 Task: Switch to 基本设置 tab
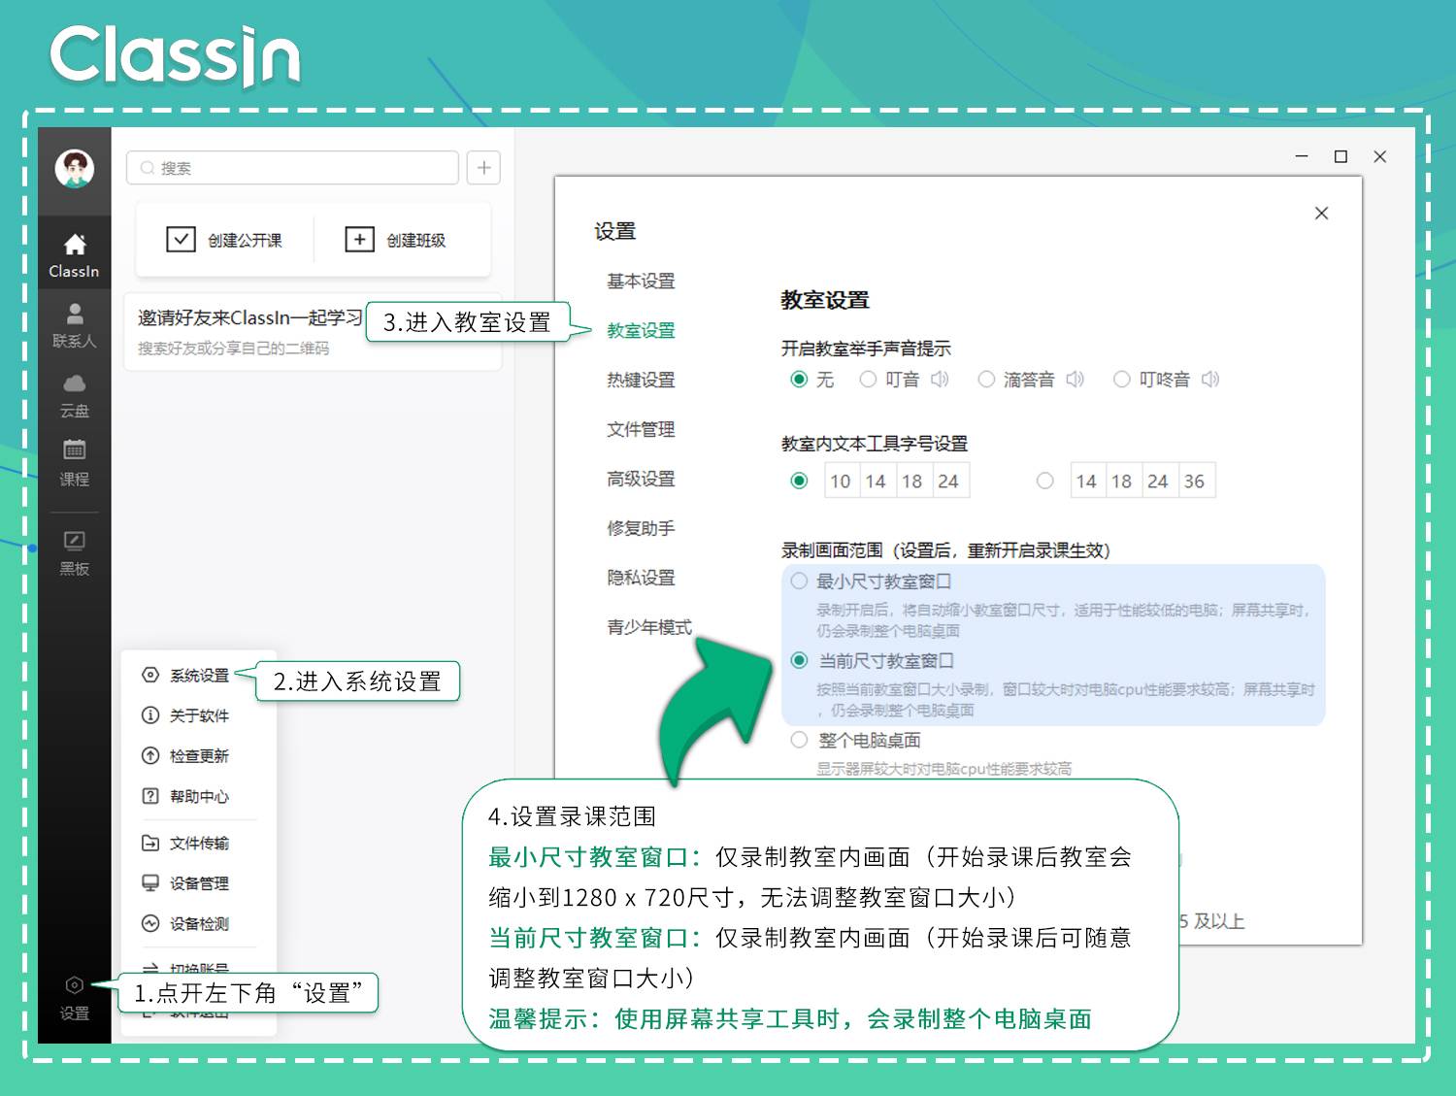(x=641, y=281)
